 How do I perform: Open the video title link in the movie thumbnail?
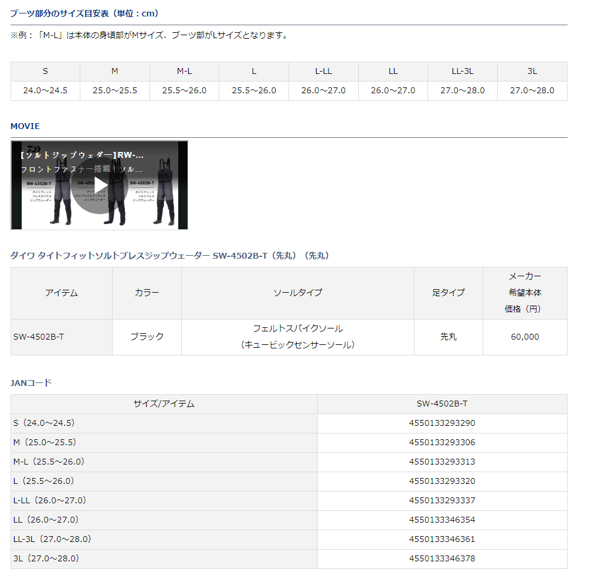pyautogui.click(x=82, y=155)
